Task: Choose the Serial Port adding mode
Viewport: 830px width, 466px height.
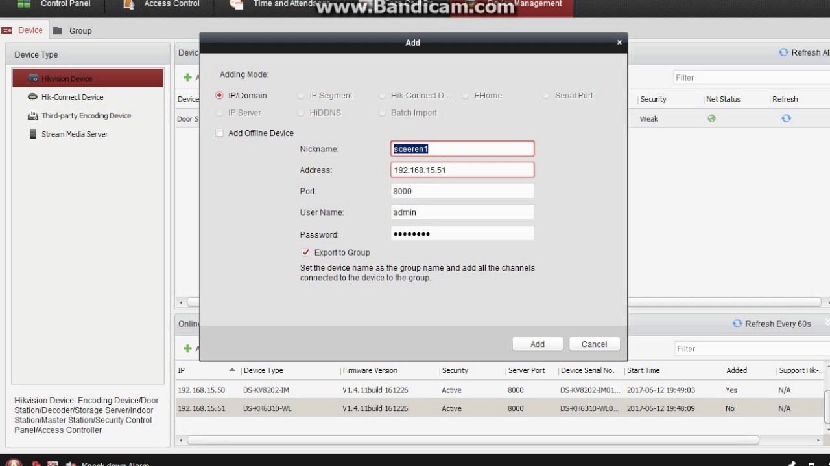Action: coord(547,95)
